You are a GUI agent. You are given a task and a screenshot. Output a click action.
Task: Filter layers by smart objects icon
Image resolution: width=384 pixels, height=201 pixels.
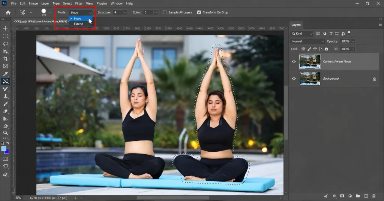(343, 34)
